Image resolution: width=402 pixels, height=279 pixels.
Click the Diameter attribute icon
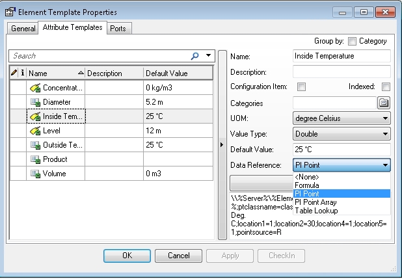click(x=35, y=102)
